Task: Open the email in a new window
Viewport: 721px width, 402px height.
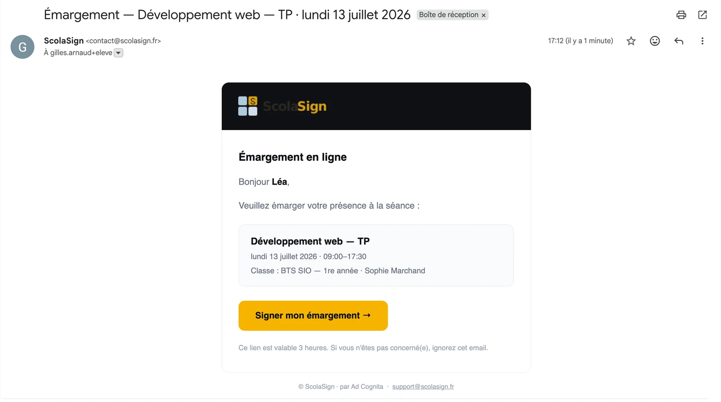Action: pos(702,15)
